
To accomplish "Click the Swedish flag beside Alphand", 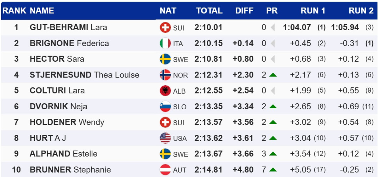I will coord(165,154).
